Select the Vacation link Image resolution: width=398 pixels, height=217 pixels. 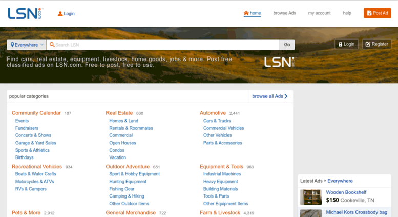117,157
